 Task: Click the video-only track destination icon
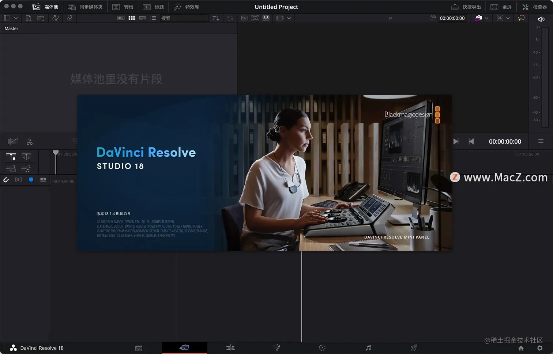click(11, 169)
